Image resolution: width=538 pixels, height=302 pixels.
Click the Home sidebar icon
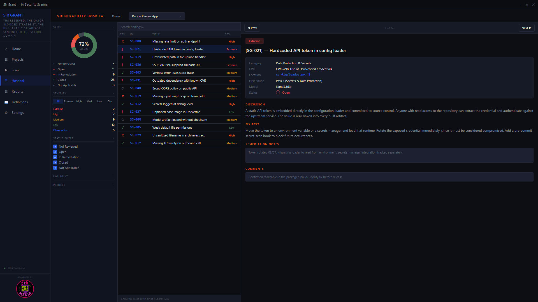(6, 49)
